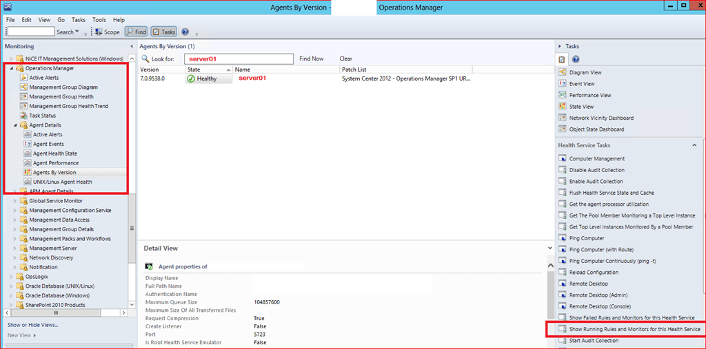Expand the OpsLogix folder

coord(11,277)
